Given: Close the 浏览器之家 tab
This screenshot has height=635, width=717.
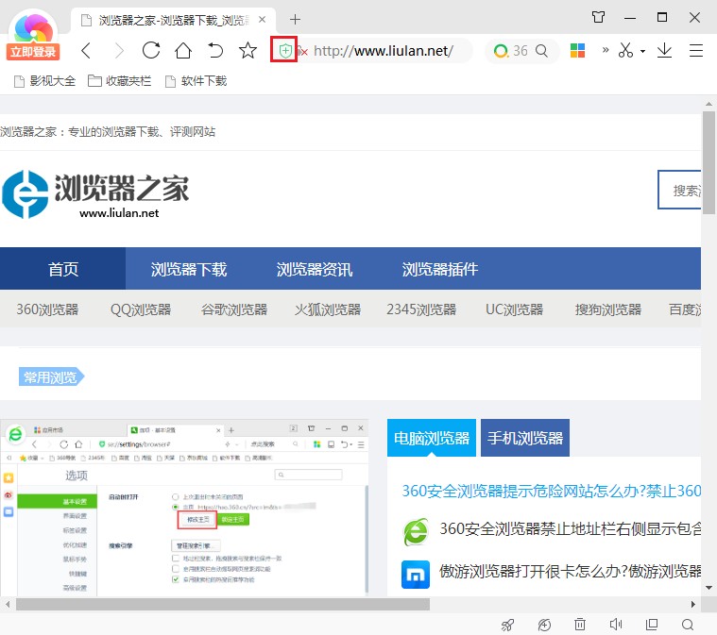Looking at the screenshot, I should pos(262,19).
